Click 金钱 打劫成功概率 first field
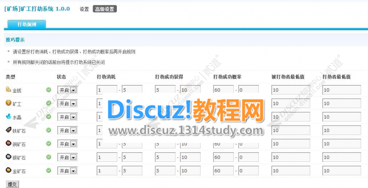 coord(223,90)
